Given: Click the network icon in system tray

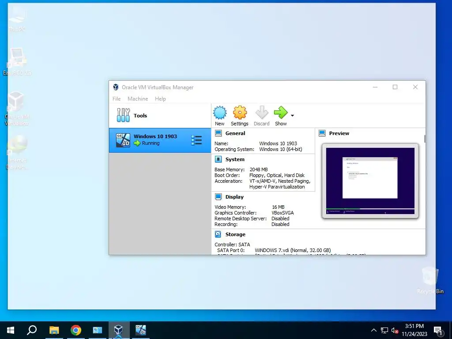Looking at the screenshot, I should [x=384, y=330].
